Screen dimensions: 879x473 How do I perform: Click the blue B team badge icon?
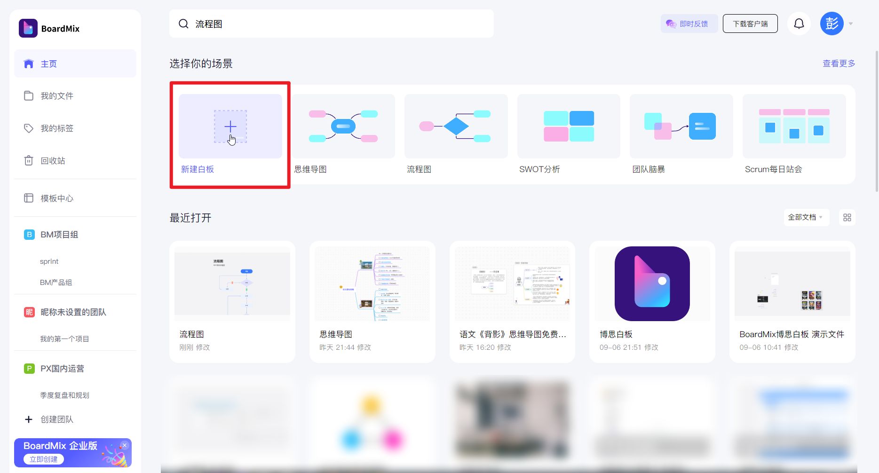[x=29, y=234]
